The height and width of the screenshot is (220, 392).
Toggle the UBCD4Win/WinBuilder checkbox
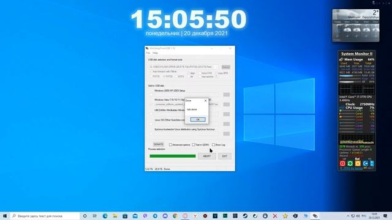pyautogui.click(x=151, y=114)
